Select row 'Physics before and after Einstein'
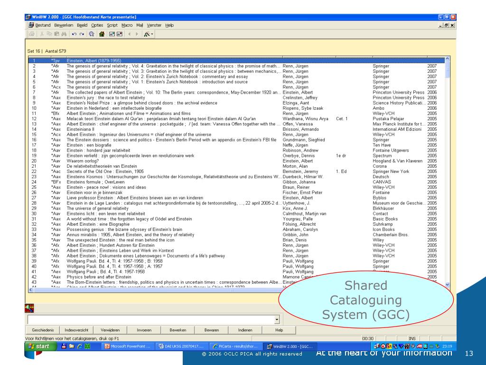 [x=236, y=277]
